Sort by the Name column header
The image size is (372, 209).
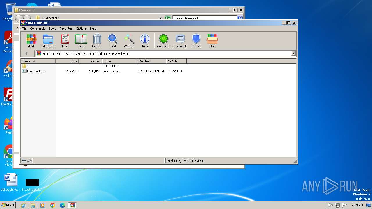[38, 61]
